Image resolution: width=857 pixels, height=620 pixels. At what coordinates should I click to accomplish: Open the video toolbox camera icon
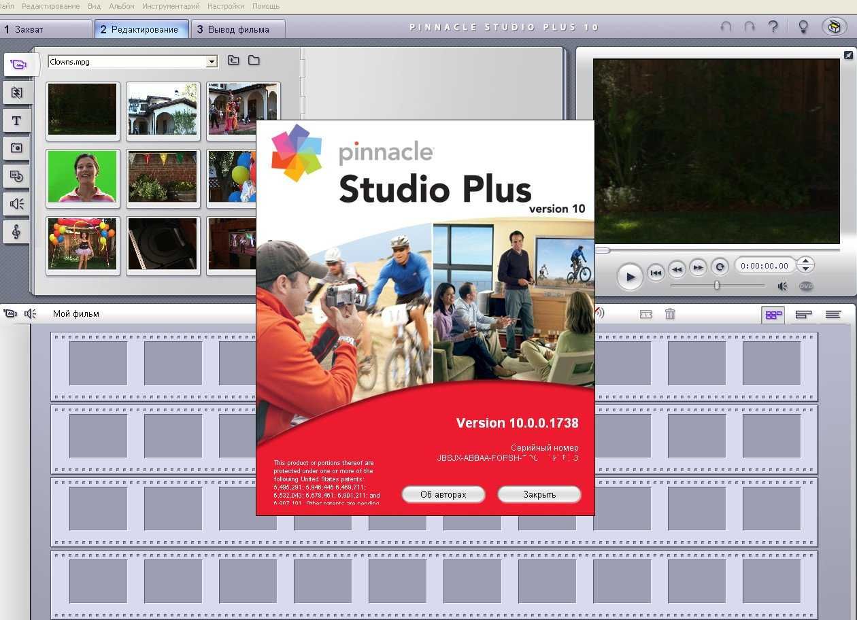(10, 313)
